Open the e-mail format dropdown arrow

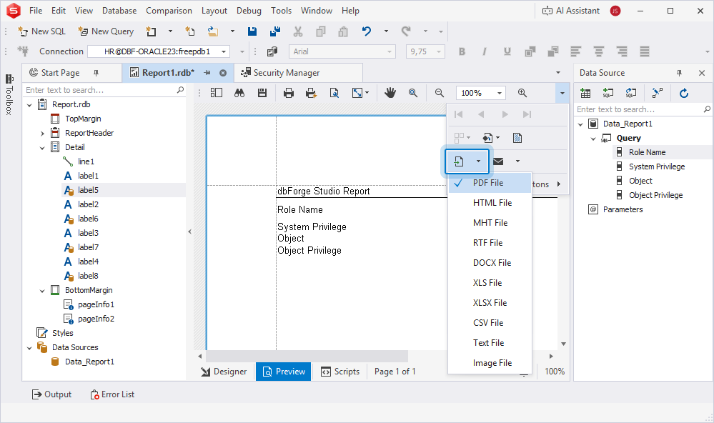517,161
